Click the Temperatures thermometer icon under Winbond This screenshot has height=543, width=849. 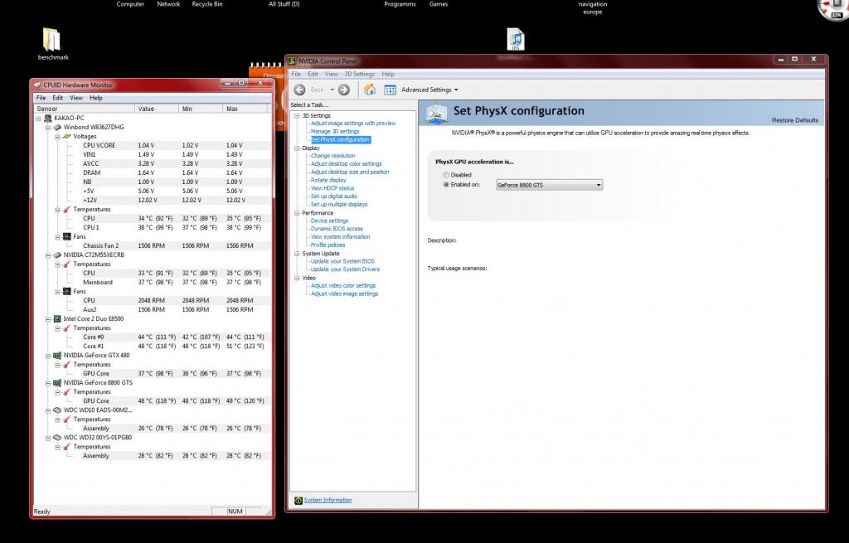pos(67,210)
